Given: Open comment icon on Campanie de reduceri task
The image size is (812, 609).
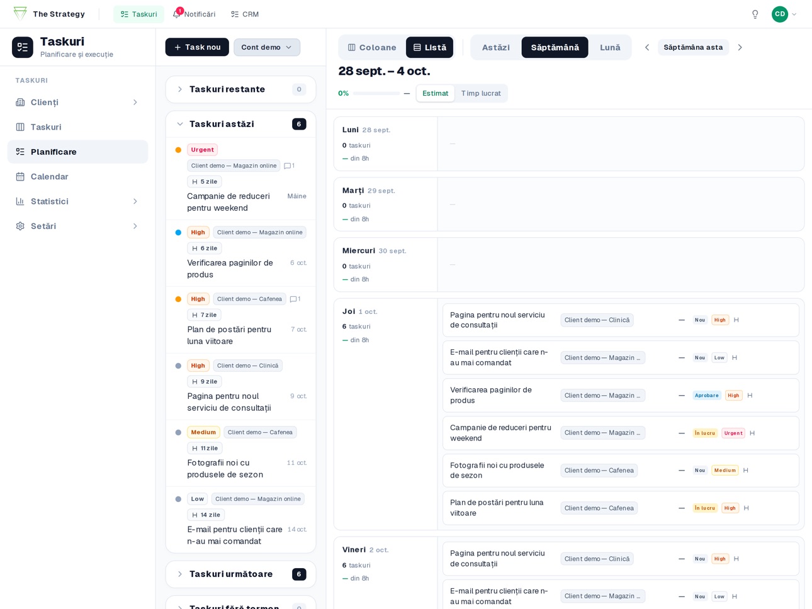Looking at the screenshot, I should click(288, 166).
